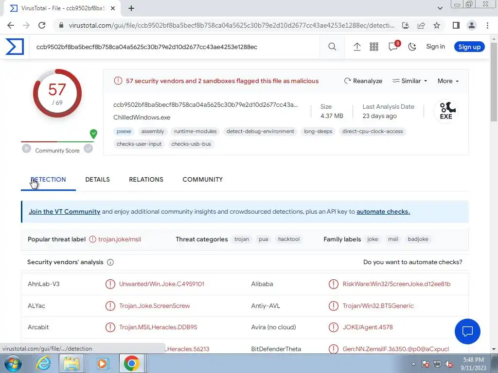Click JOKE/Agent.4578 detection text
498x373 pixels.
[368, 327]
